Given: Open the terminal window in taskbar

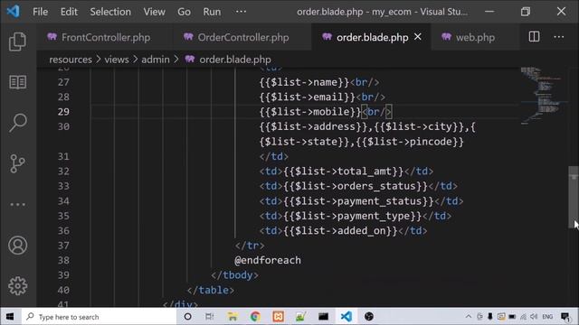Looking at the screenshot, I should (x=323, y=317).
